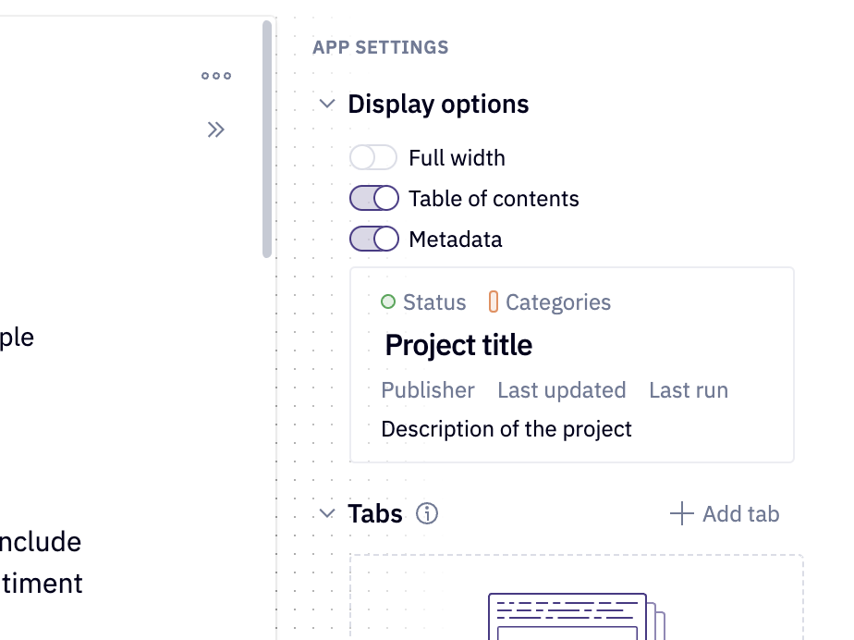This screenshot has width=854, height=640.
Task: Collapse the Display options section
Action: (x=326, y=104)
